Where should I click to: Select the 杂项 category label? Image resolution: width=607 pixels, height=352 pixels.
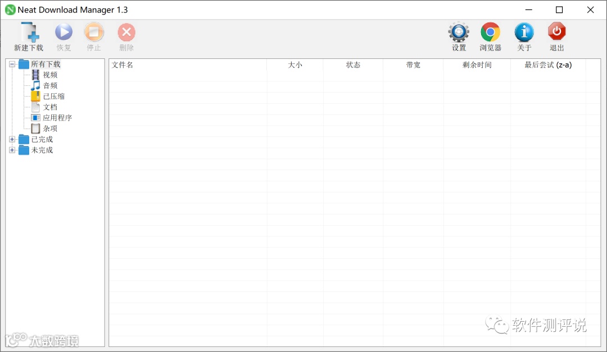point(50,129)
